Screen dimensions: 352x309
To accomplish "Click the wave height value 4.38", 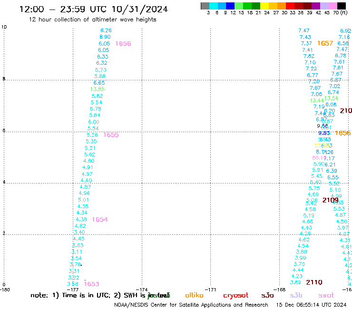I will [81, 220].
